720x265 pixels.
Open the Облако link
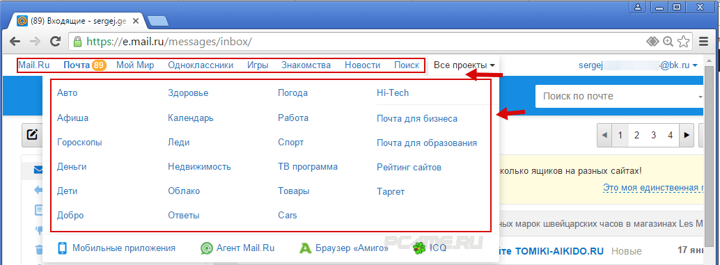[x=184, y=191]
